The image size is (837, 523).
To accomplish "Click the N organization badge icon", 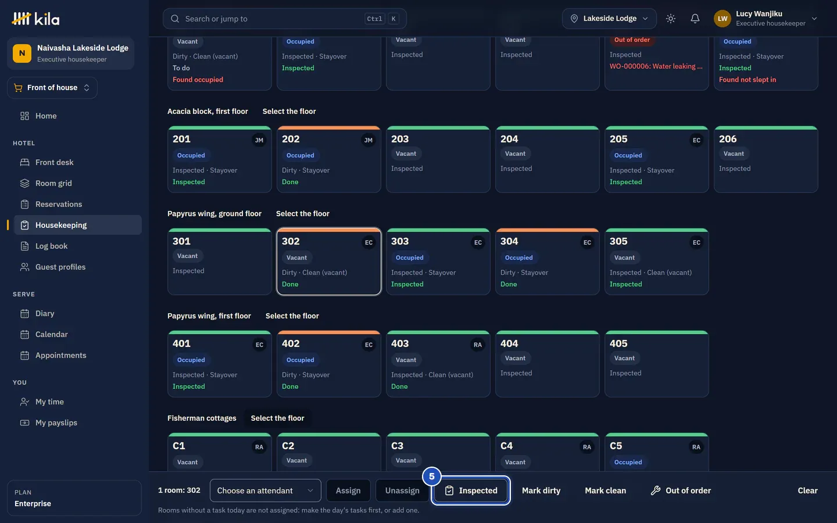I will coord(22,53).
